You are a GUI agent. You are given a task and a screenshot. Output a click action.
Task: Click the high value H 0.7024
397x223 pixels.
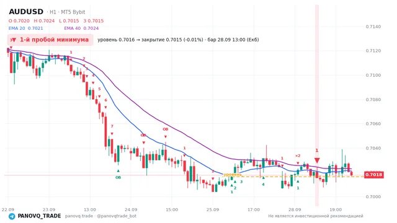coord(44,21)
